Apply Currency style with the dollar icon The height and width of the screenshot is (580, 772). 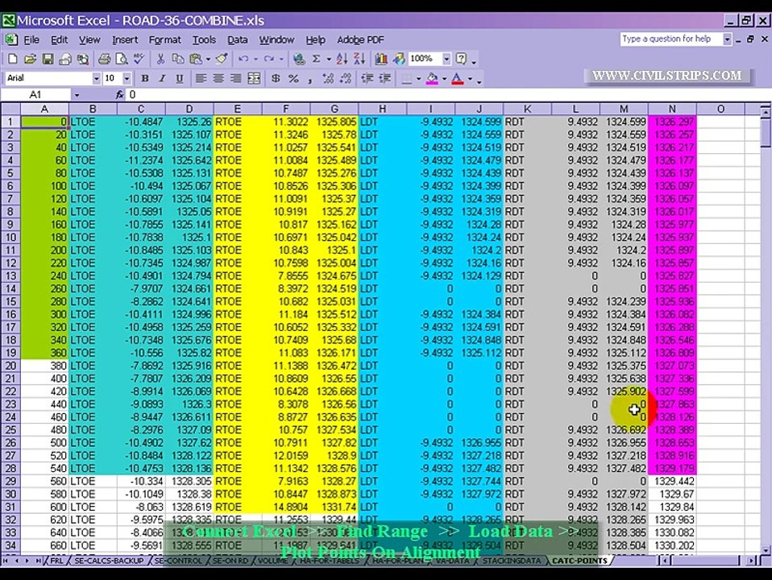click(x=276, y=78)
